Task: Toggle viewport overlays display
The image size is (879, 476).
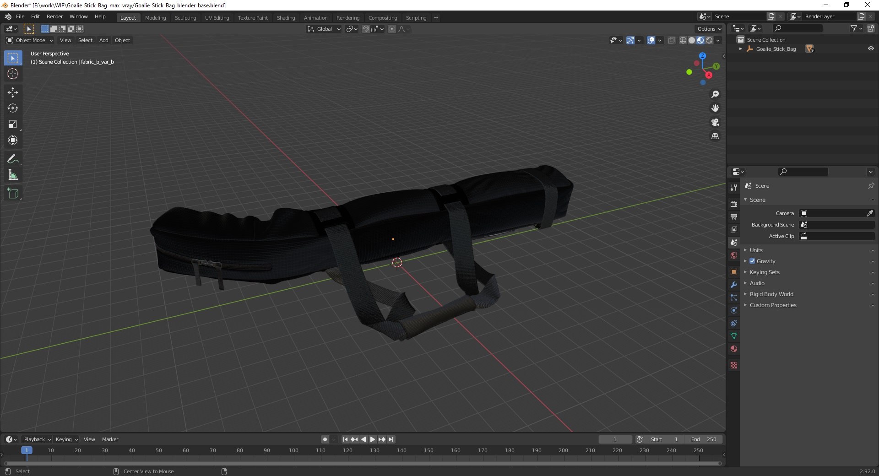Action: click(x=651, y=40)
